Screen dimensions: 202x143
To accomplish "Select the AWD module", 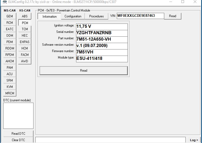I will (25, 61).
